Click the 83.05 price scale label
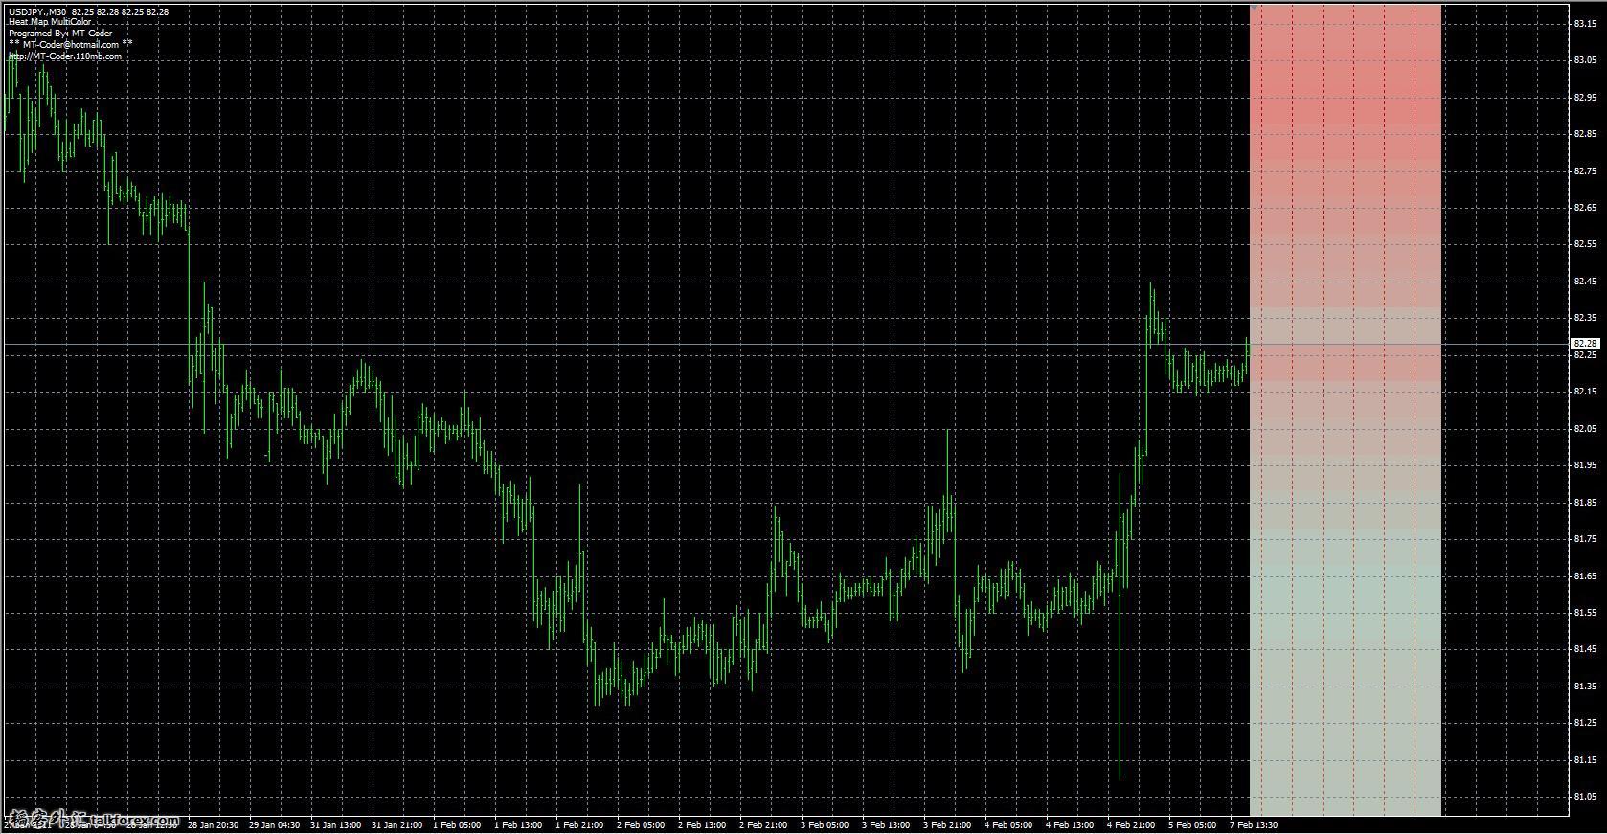The width and height of the screenshot is (1607, 834). [1585, 59]
